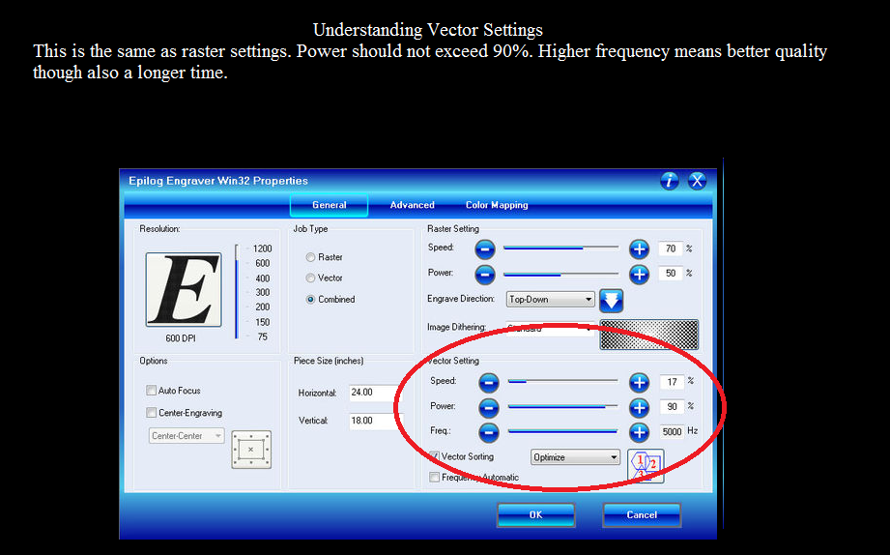Enable the Center-Engraving option
This screenshot has height=555, width=890.
[x=151, y=413]
